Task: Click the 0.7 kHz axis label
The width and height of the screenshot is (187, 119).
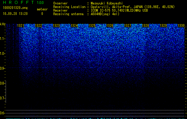Action: click(2, 98)
